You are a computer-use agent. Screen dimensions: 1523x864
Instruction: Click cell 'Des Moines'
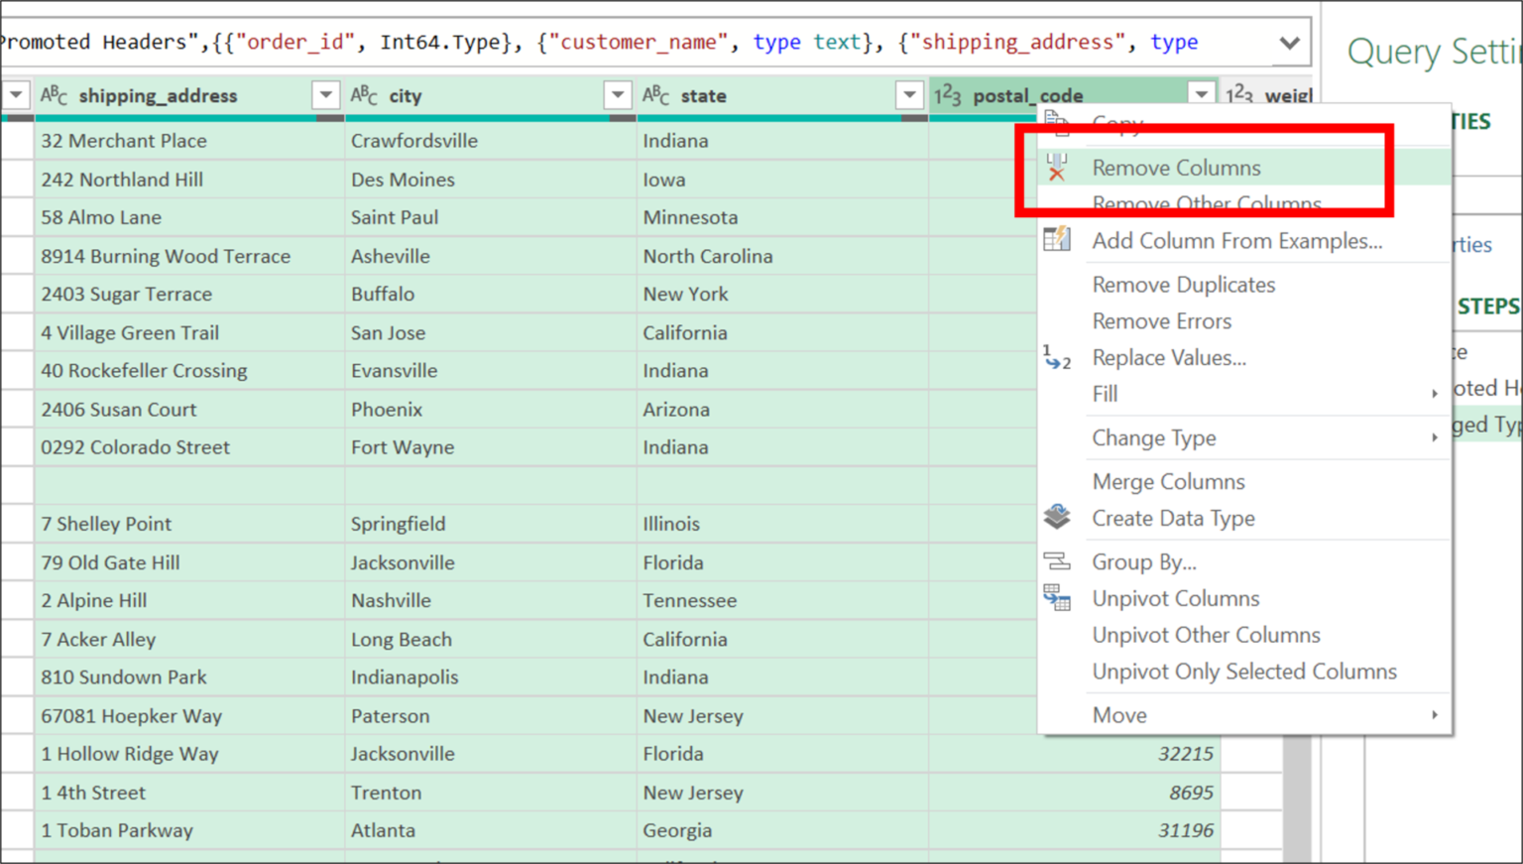pos(491,180)
